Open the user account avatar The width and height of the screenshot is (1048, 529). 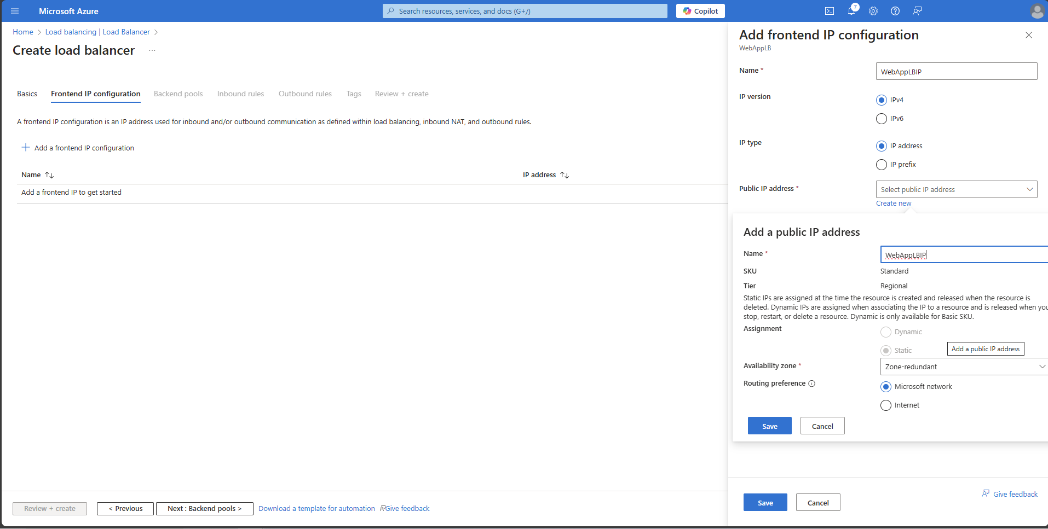pyautogui.click(x=1037, y=11)
